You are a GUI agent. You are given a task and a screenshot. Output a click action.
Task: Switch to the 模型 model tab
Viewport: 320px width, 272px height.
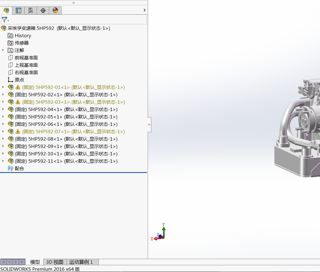click(x=35, y=262)
